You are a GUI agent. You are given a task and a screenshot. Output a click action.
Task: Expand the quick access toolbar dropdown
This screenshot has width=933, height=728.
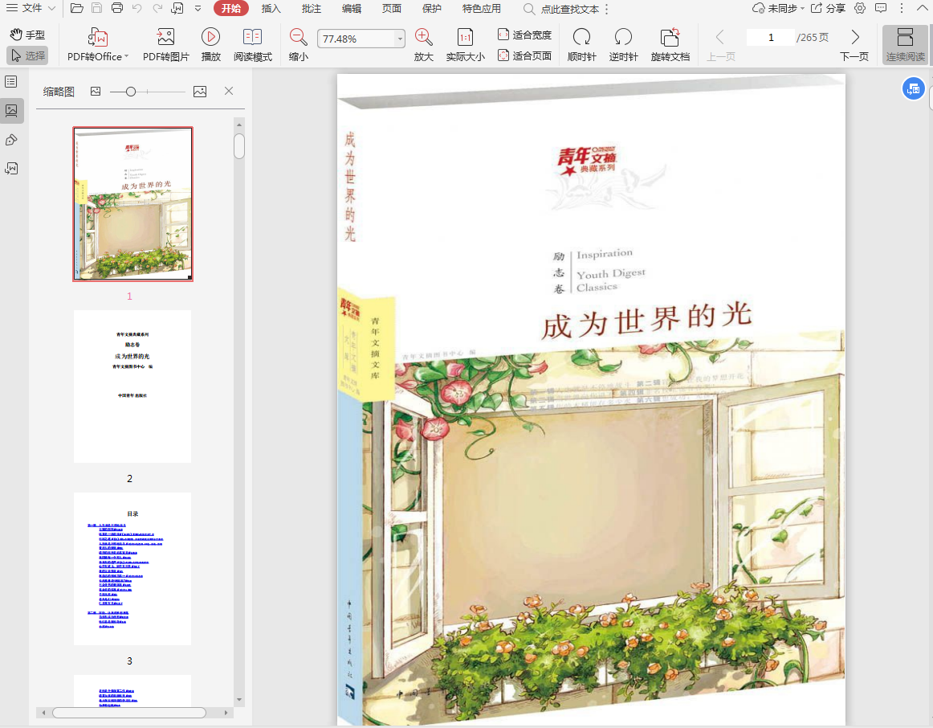coord(198,8)
